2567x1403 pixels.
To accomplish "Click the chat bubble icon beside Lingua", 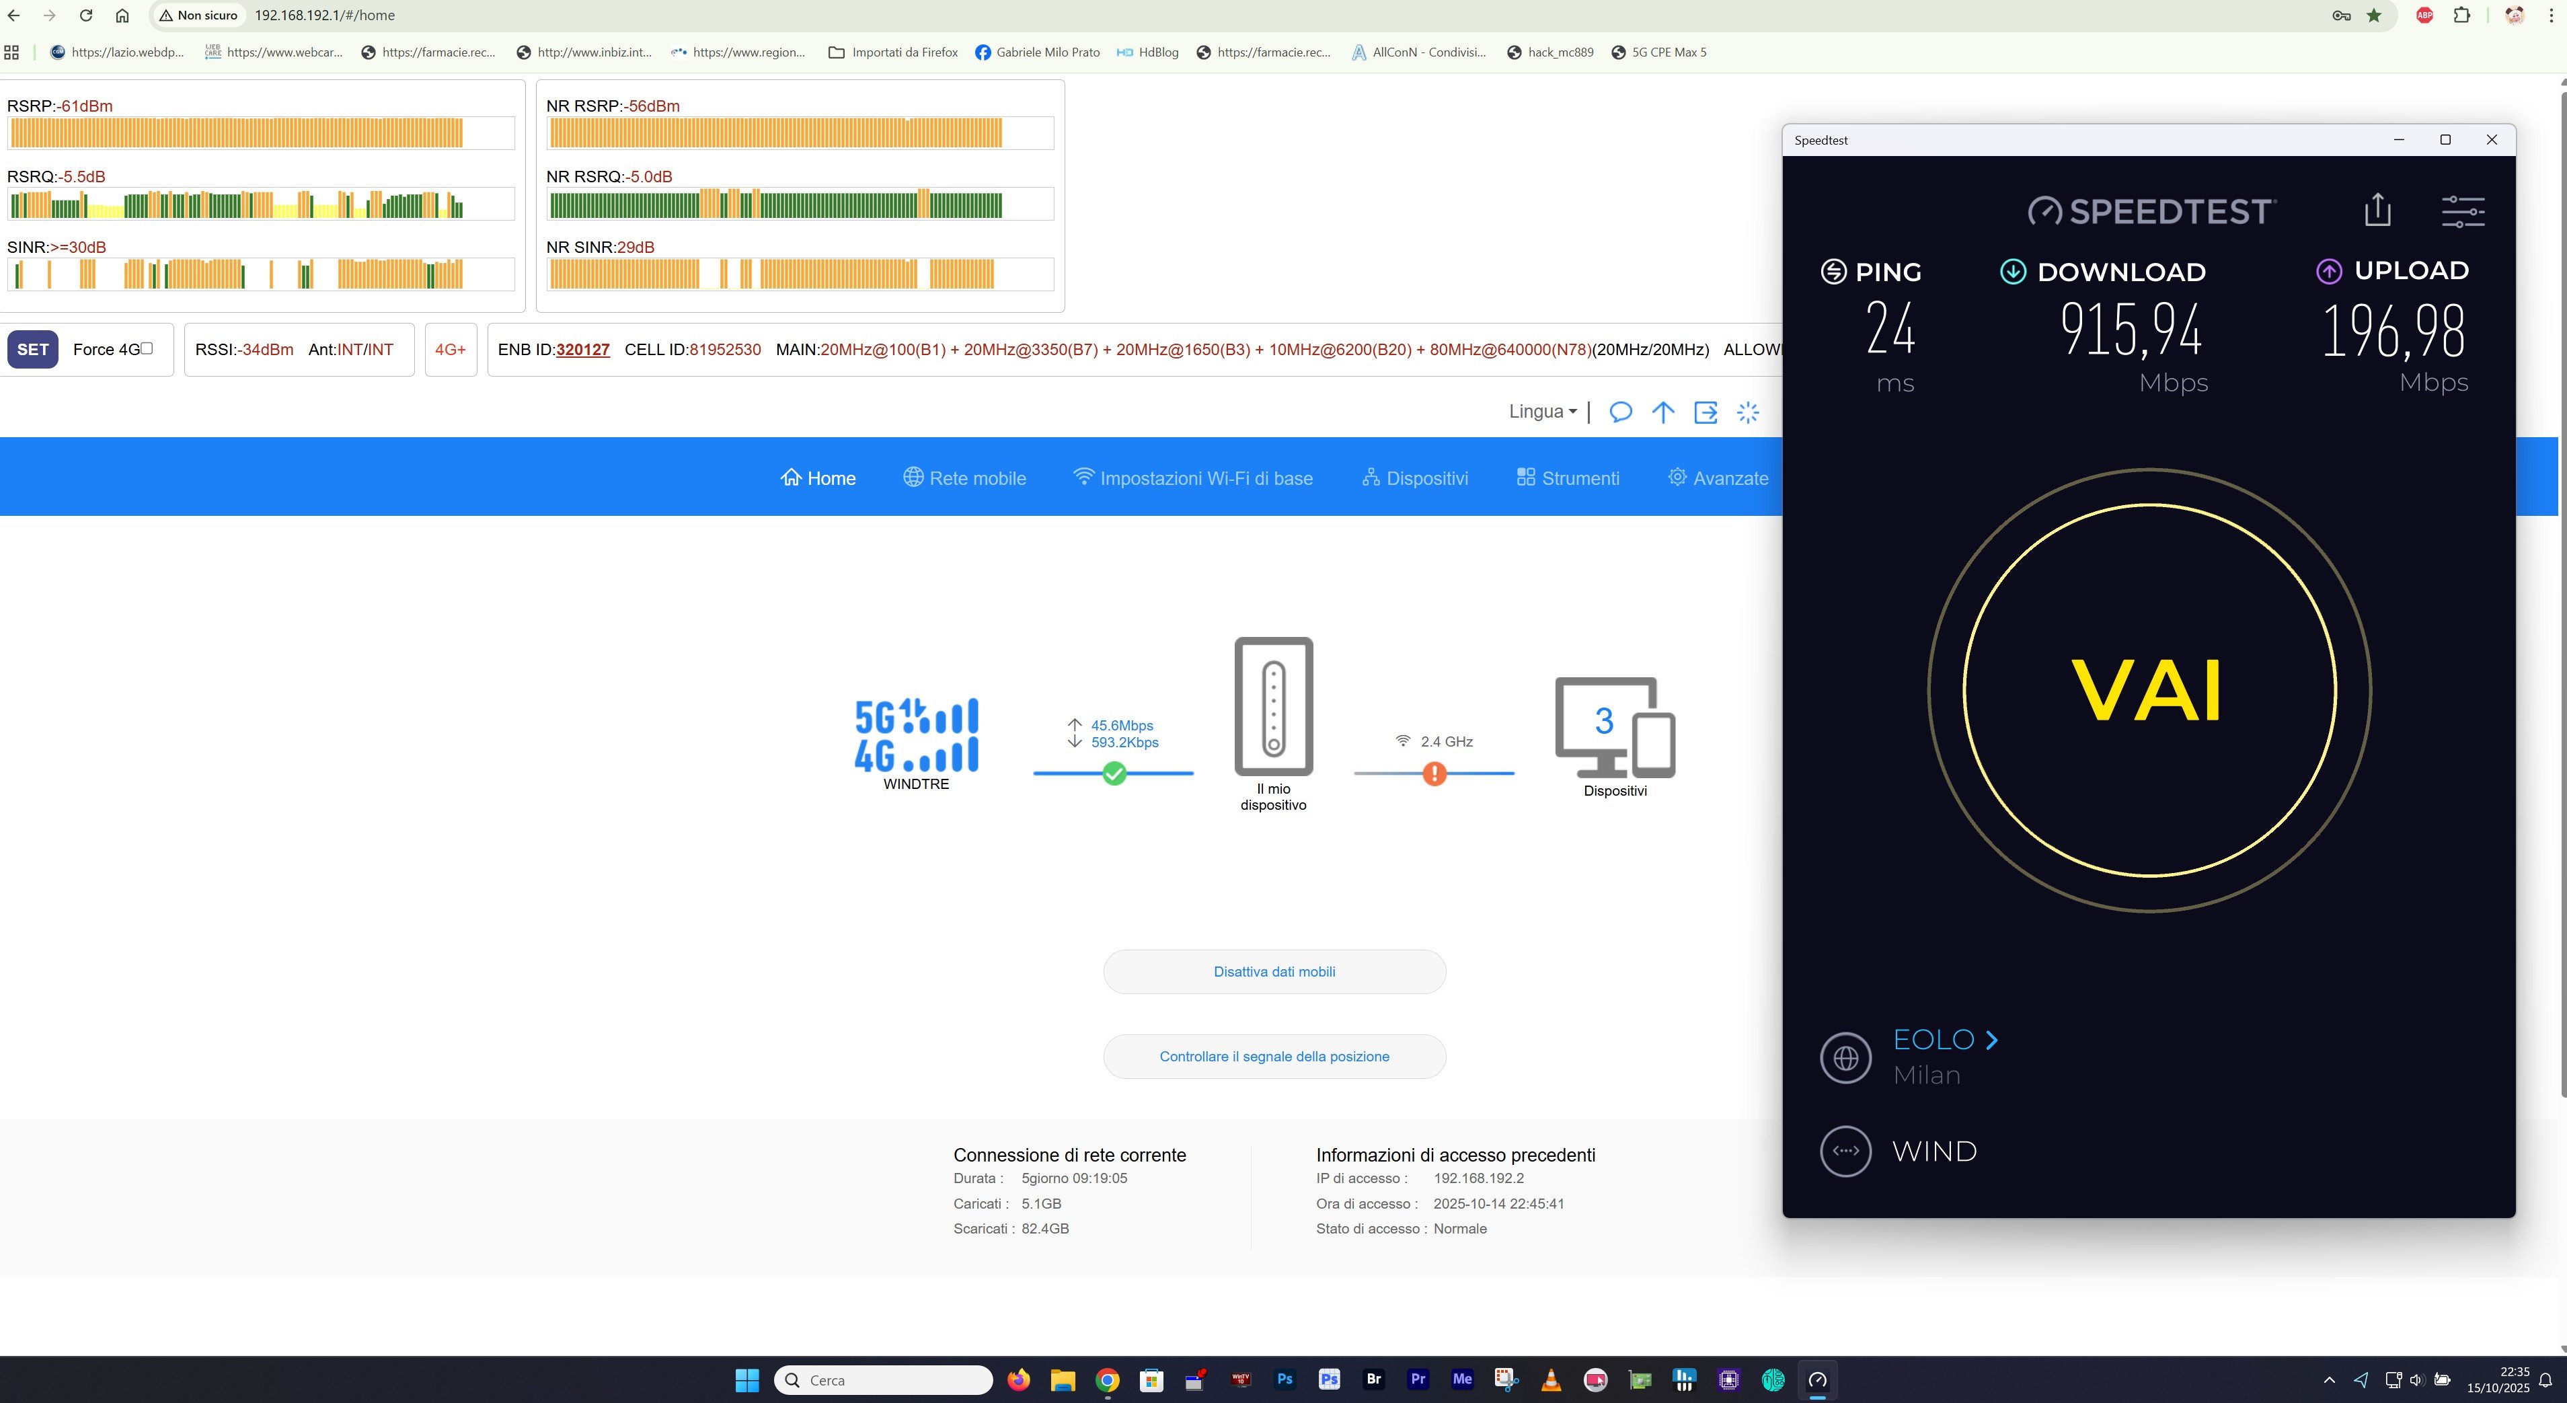I will click(x=1620, y=412).
